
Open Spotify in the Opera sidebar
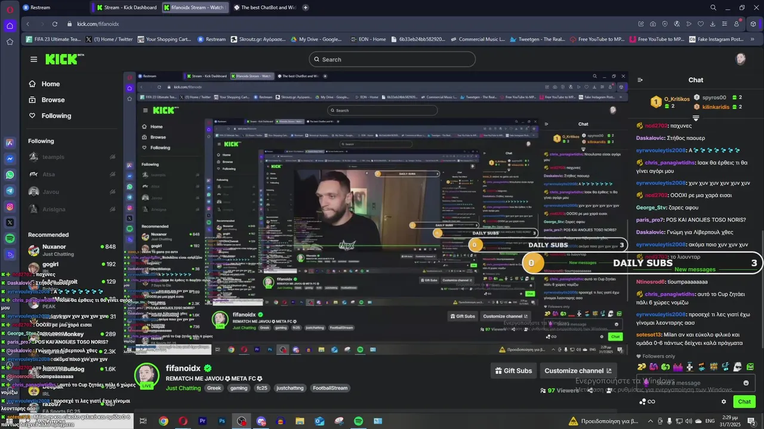pyautogui.click(x=10, y=238)
